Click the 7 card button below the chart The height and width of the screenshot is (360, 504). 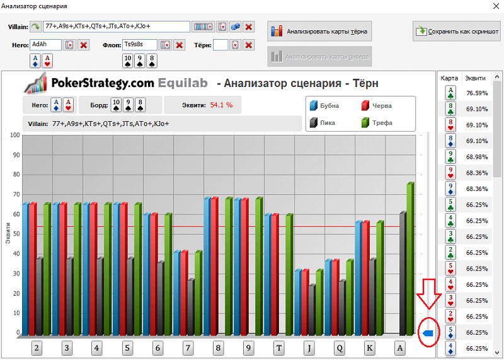pyautogui.click(x=188, y=348)
